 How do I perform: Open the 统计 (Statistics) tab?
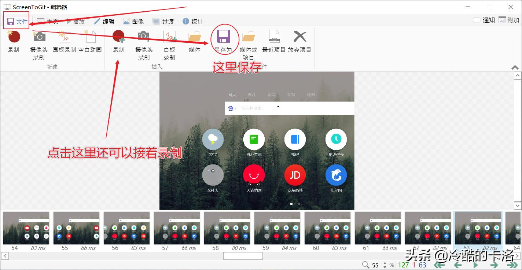[192, 21]
